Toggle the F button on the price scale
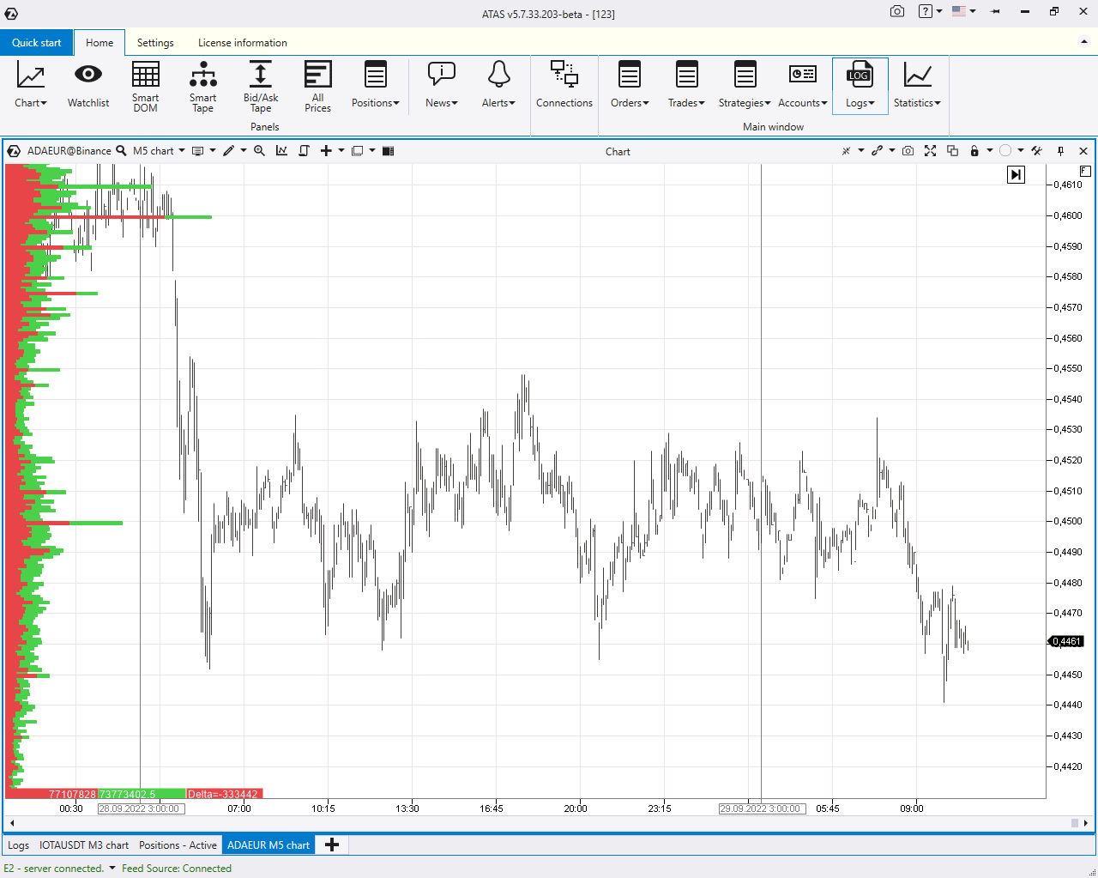 (x=1085, y=171)
